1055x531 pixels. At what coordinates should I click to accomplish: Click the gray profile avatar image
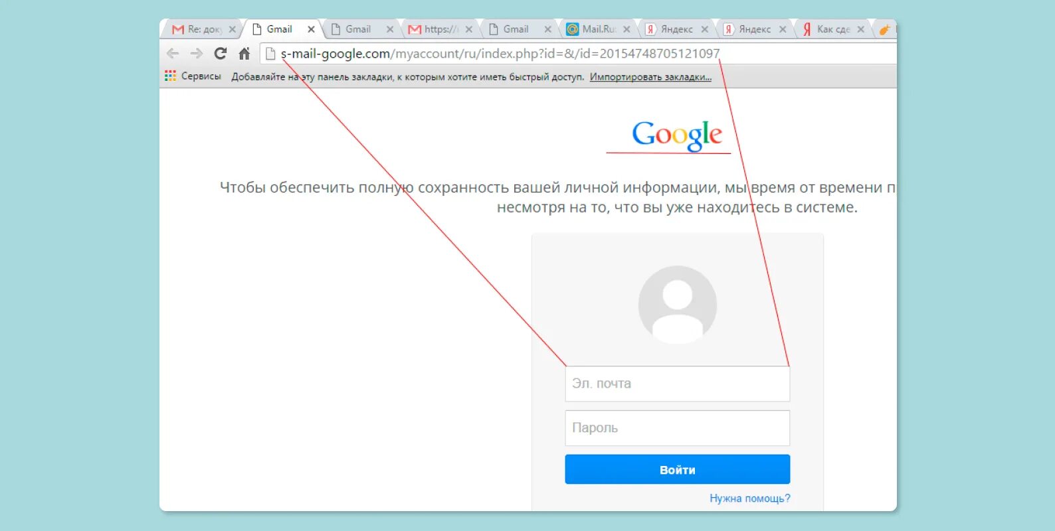tap(678, 305)
